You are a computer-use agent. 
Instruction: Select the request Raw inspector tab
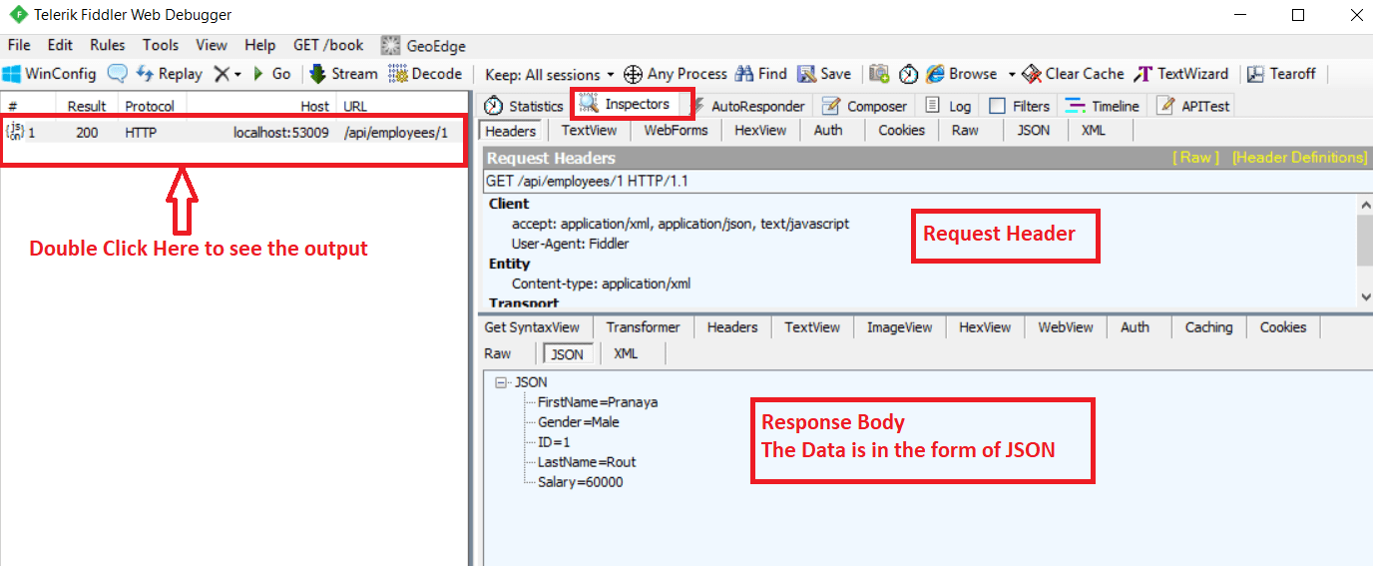965,131
